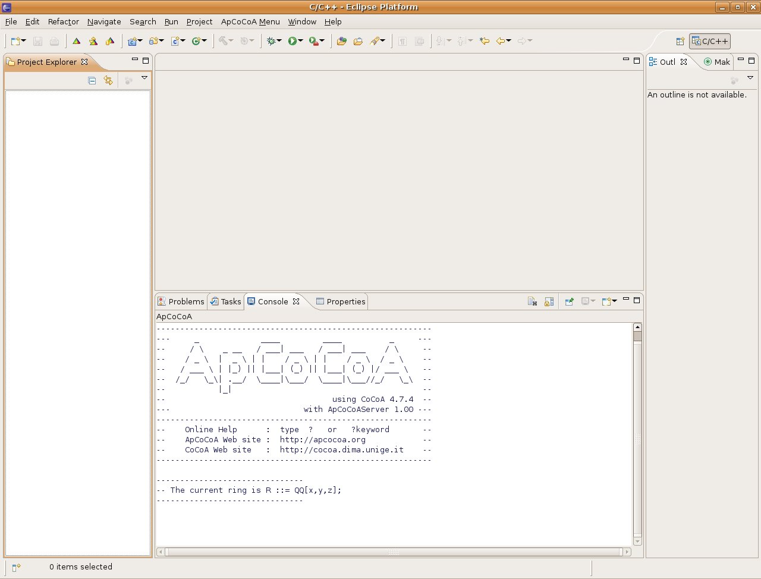Click the Last Edit Location icon
The height and width of the screenshot is (579, 761).
pos(485,41)
